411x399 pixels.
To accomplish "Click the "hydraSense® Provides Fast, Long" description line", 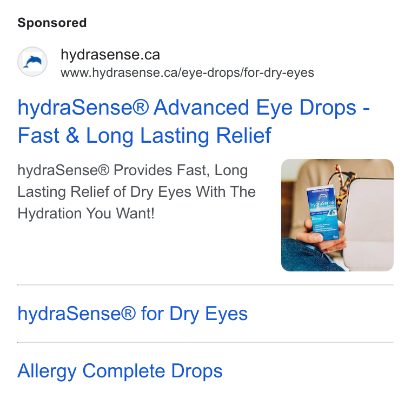I will 132,170.
